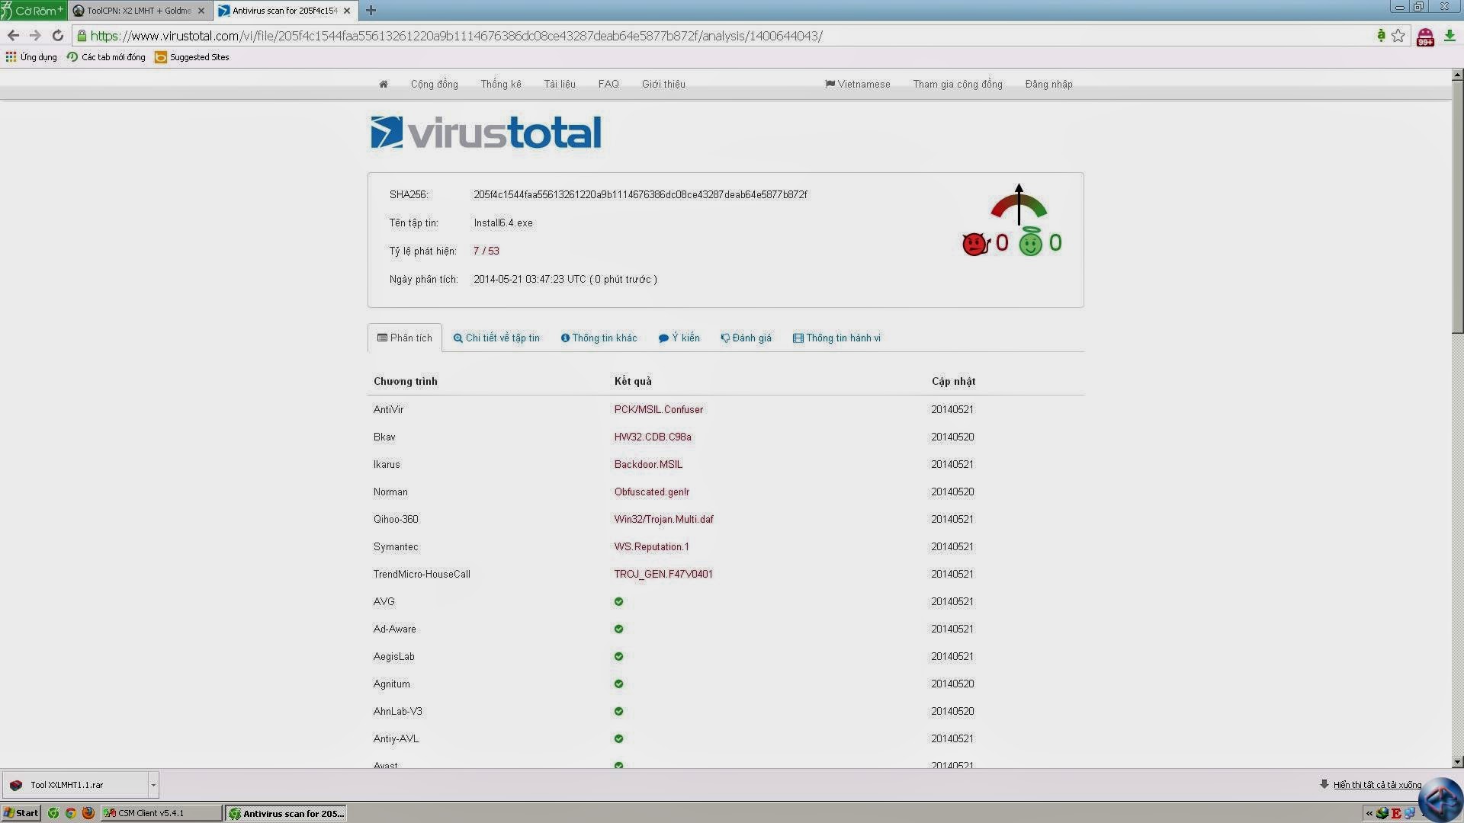
Task: Launch Firefox from quick launch
Action: (x=88, y=813)
